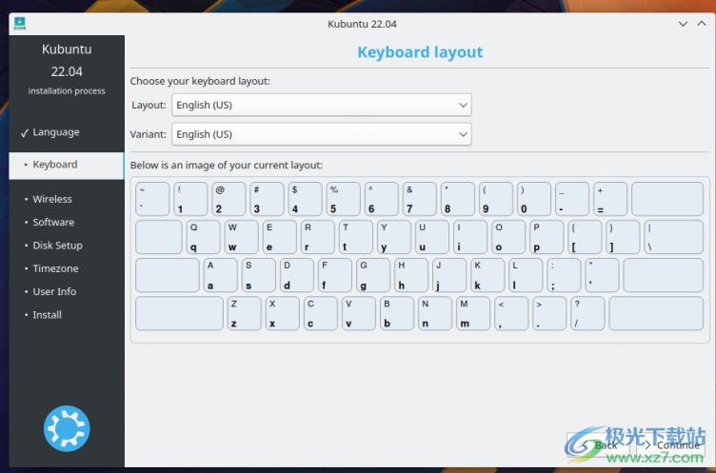716x473 pixels.
Task: Select the User Info step in sidebar
Action: coord(54,292)
